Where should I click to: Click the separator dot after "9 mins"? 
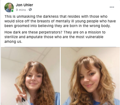tap(27, 10)
